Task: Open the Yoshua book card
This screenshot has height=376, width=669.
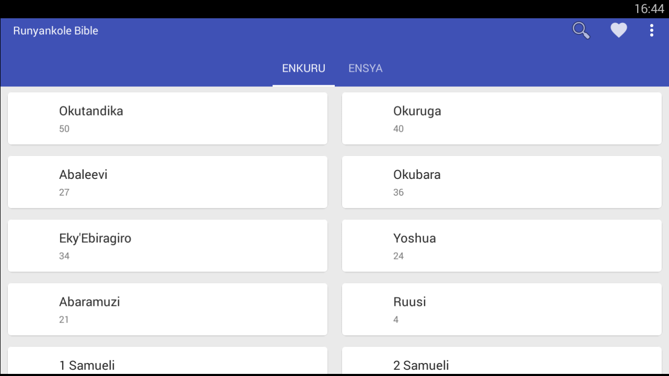Action: point(502,246)
